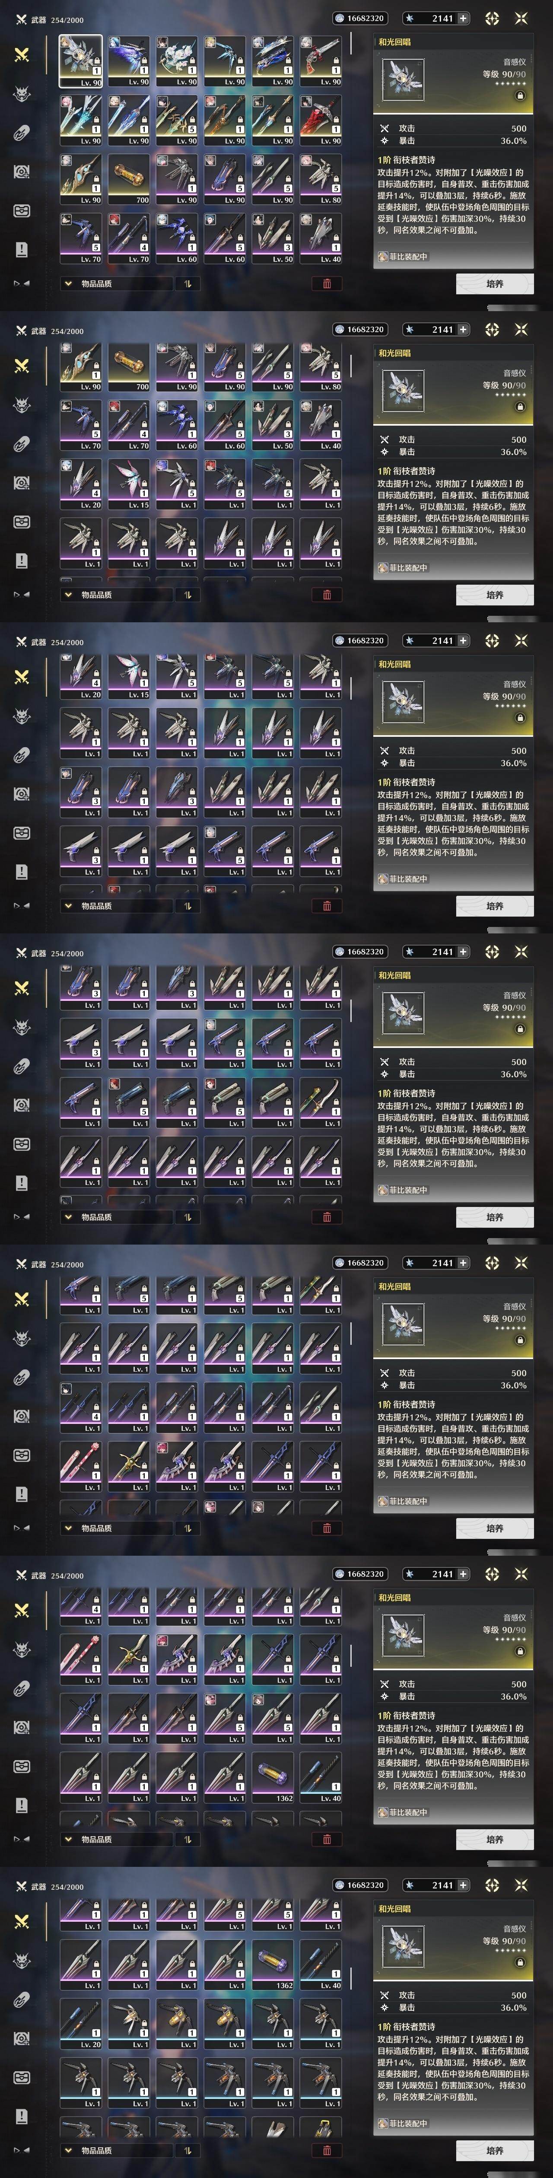This screenshot has height=2178, width=553.
Task: Click the hexagon icon next to the topmost close X
Action: (492, 18)
